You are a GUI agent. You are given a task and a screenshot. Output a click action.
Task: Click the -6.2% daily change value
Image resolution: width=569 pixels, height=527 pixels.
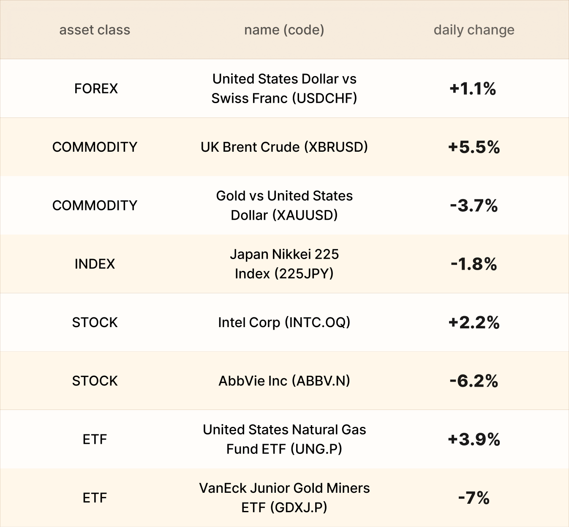pos(474,381)
